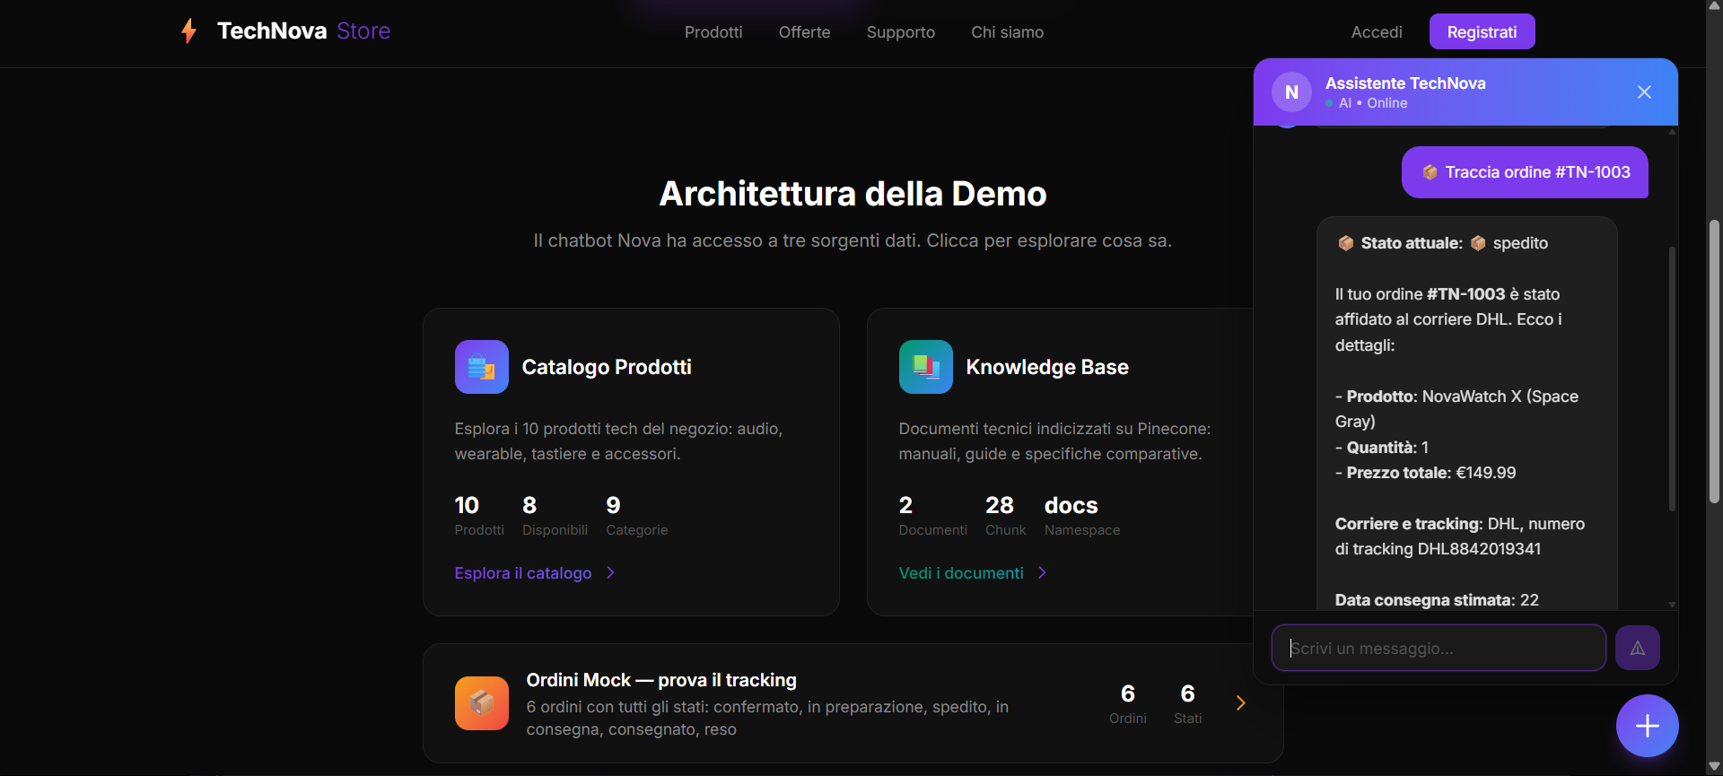This screenshot has height=776, width=1723.
Task: Go to the Supporto page
Action: coord(900,32)
